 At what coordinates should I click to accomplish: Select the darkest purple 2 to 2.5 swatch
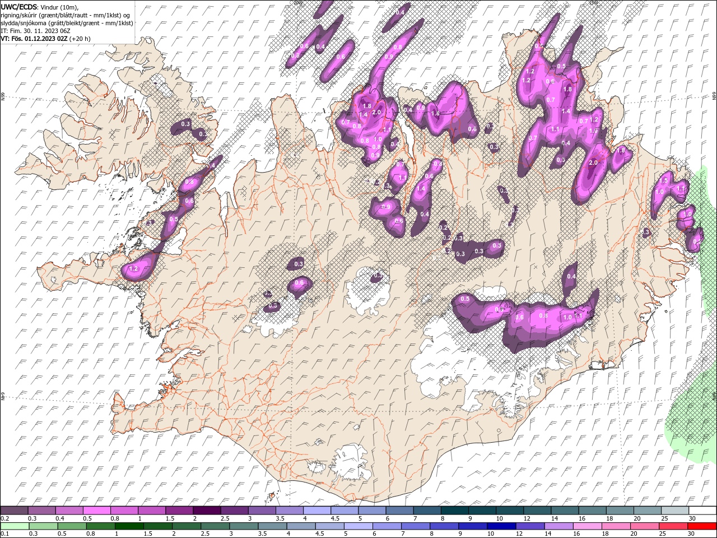coord(207,511)
